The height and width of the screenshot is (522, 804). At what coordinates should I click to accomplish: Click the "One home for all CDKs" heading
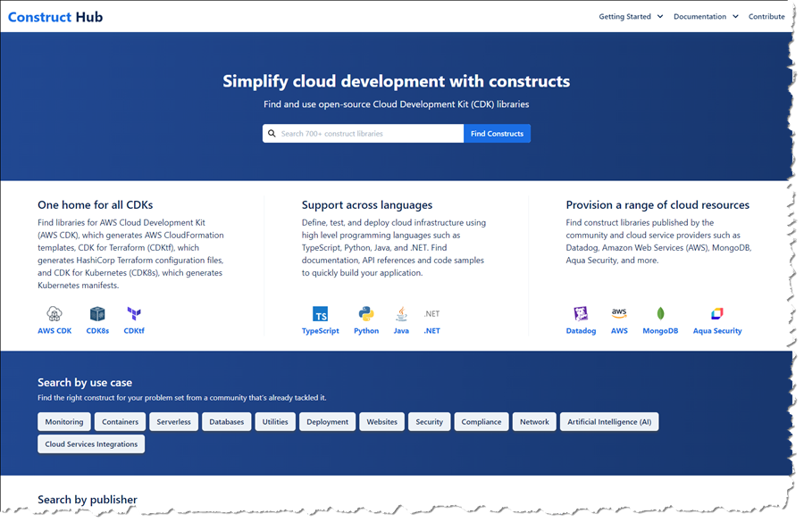click(x=96, y=205)
